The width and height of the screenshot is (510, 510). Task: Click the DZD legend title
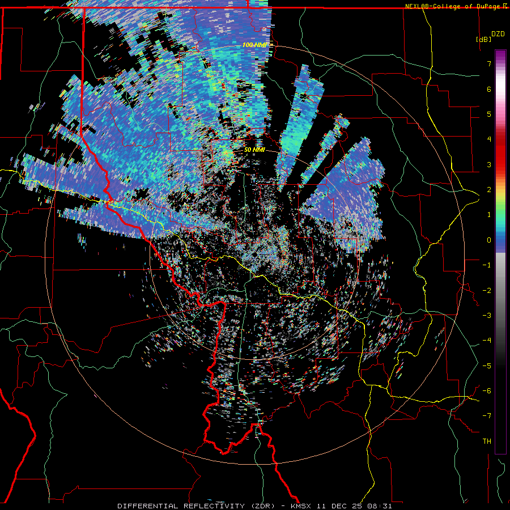498,34
